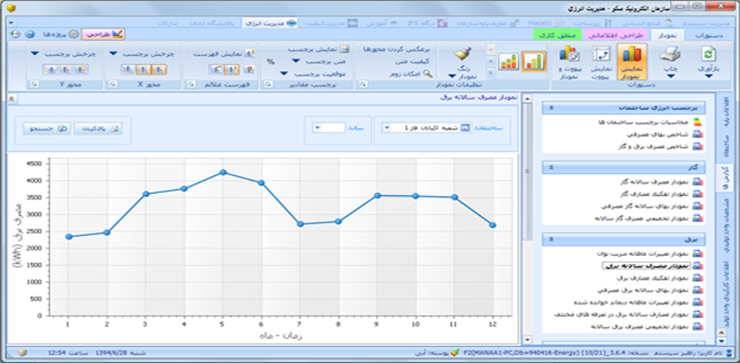
Task: Toggle the percent (%) label display
Action: [270, 62]
